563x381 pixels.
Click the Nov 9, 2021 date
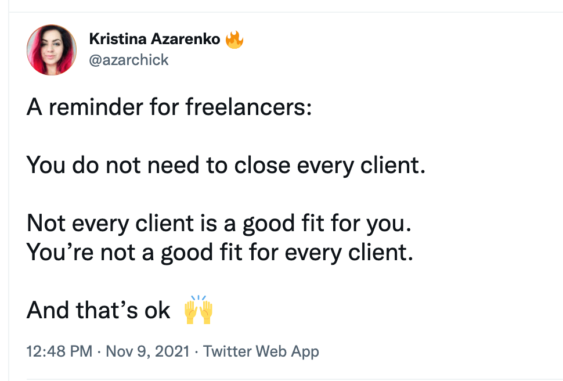pyautogui.click(x=147, y=351)
